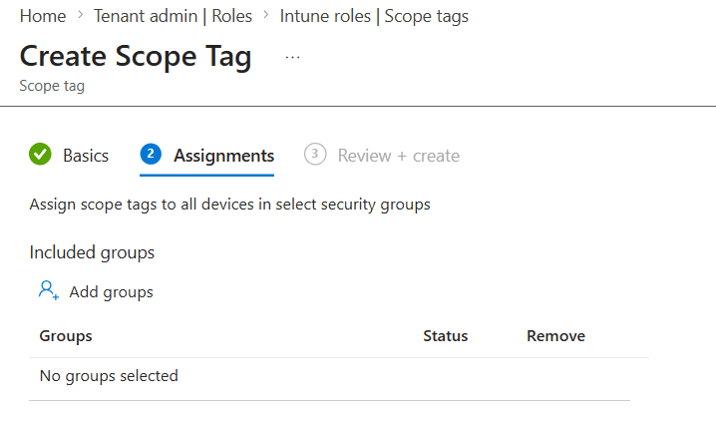Image resolution: width=716 pixels, height=426 pixels.
Task: Click the No groups selected row
Action: 329,376
